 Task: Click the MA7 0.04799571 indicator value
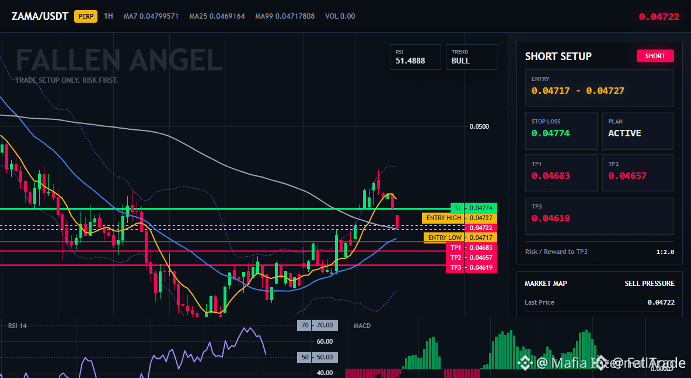[151, 16]
